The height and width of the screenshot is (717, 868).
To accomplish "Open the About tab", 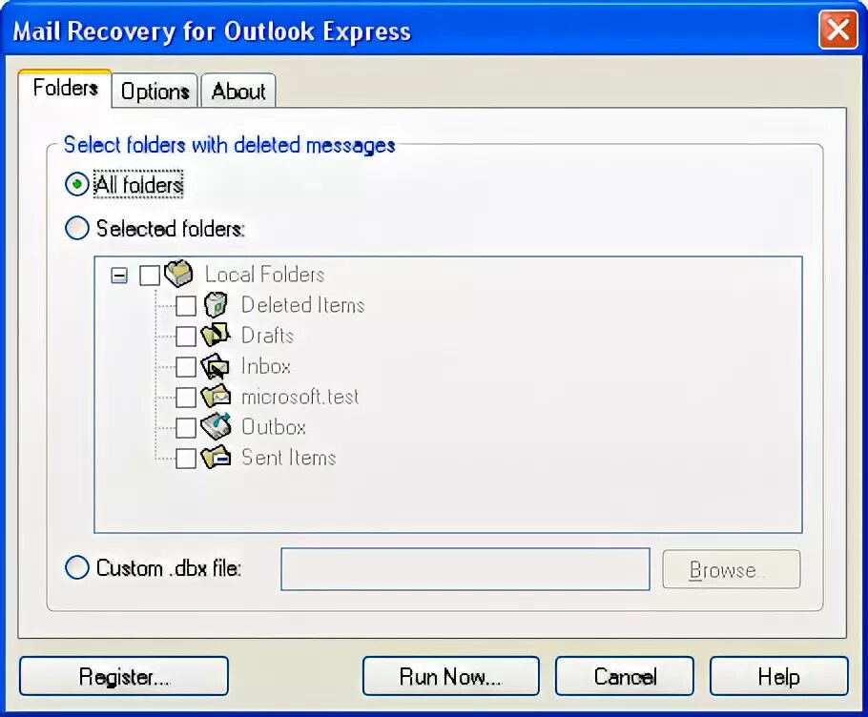I will (238, 91).
